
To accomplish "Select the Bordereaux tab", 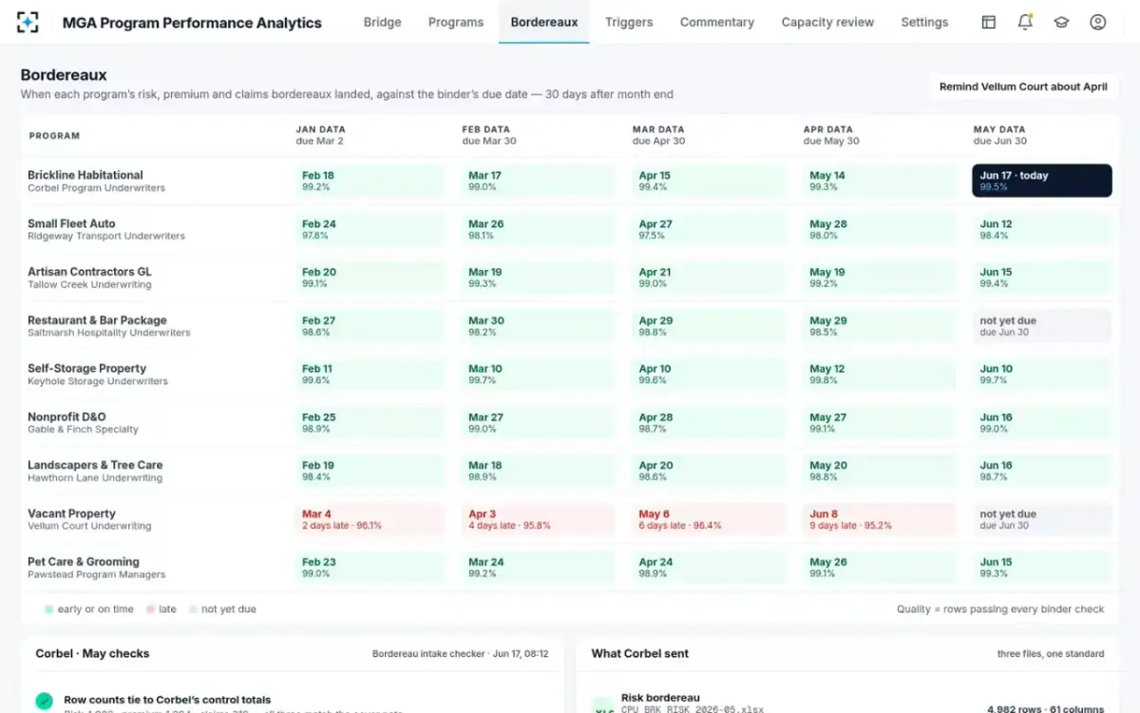I will 544,22.
